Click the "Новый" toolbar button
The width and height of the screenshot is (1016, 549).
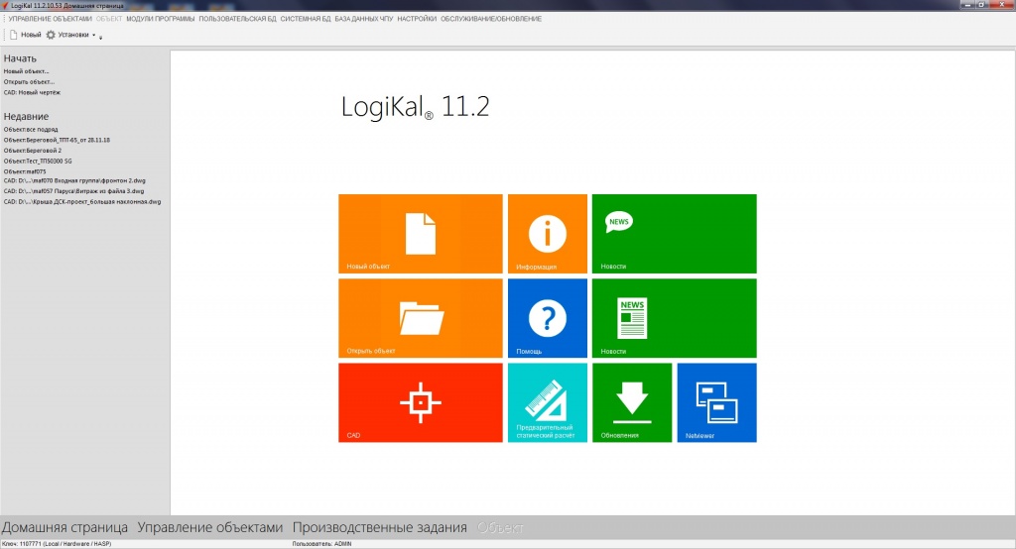click(25, 35)
